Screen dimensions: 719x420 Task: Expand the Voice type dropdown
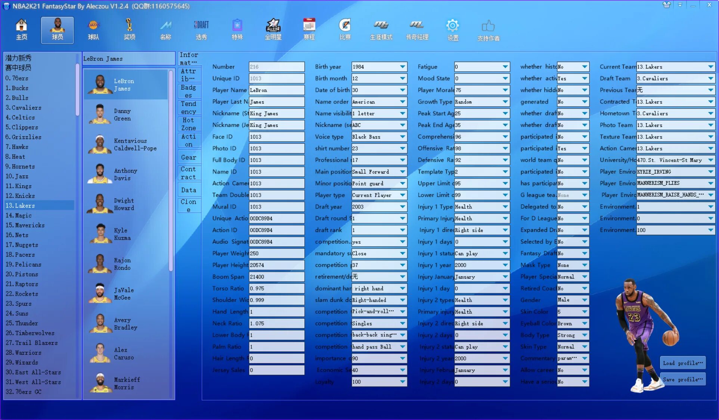402,137
